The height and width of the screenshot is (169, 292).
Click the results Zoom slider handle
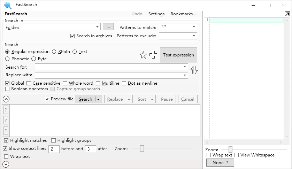pos(142,149)
